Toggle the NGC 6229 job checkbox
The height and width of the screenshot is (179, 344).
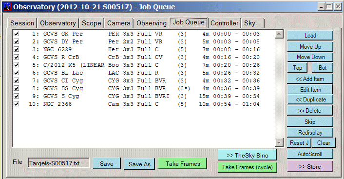click(16, 49)
